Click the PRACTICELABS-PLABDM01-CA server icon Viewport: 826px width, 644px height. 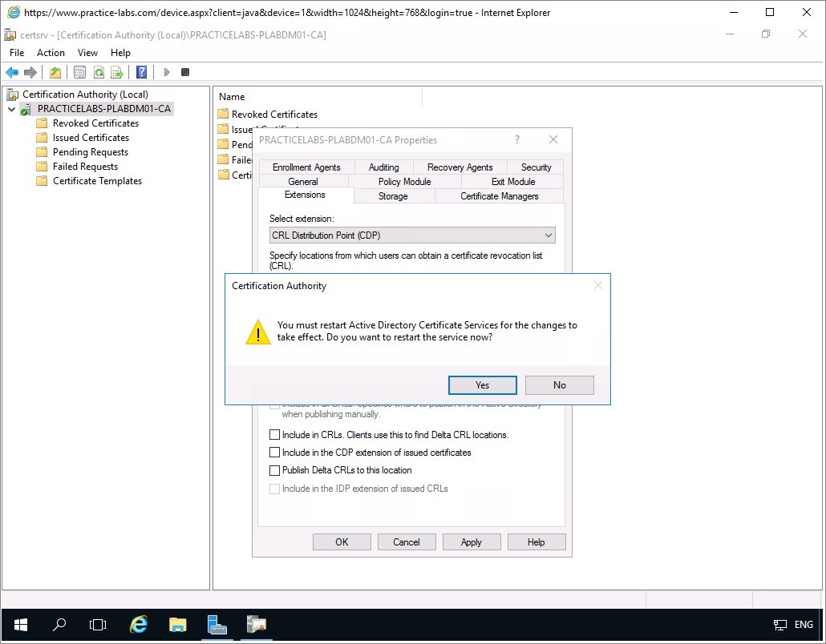(x=26, y=109)
